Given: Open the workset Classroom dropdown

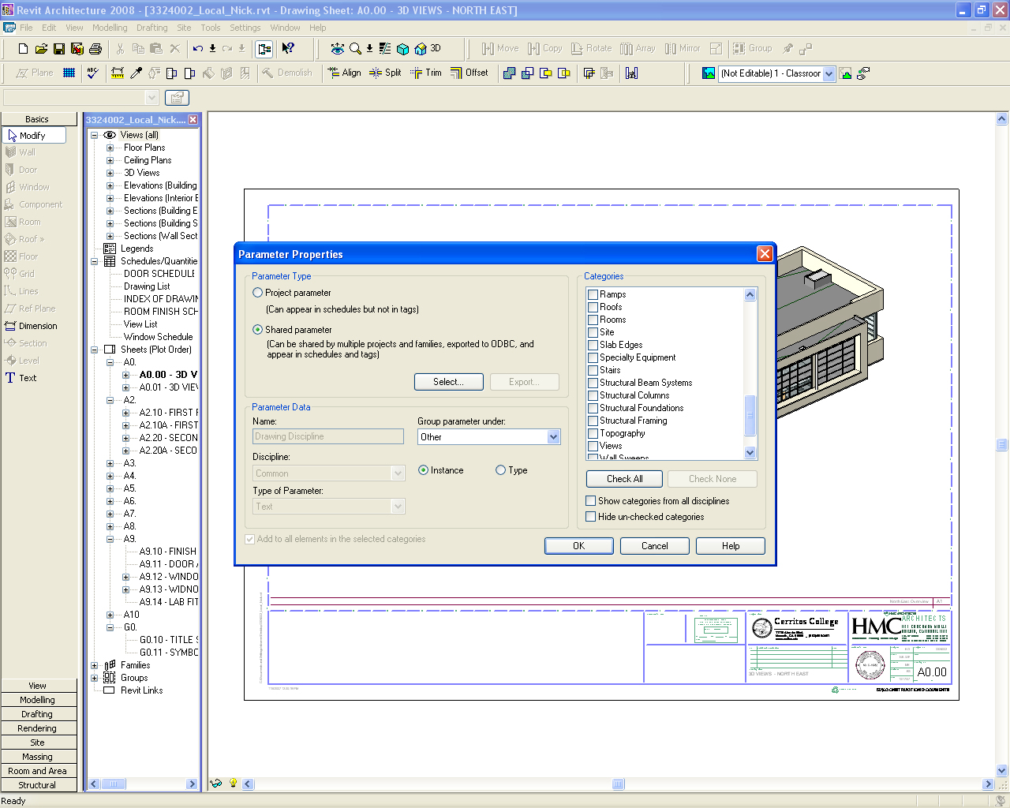Looking at the screenshot, I should point(829,73).
